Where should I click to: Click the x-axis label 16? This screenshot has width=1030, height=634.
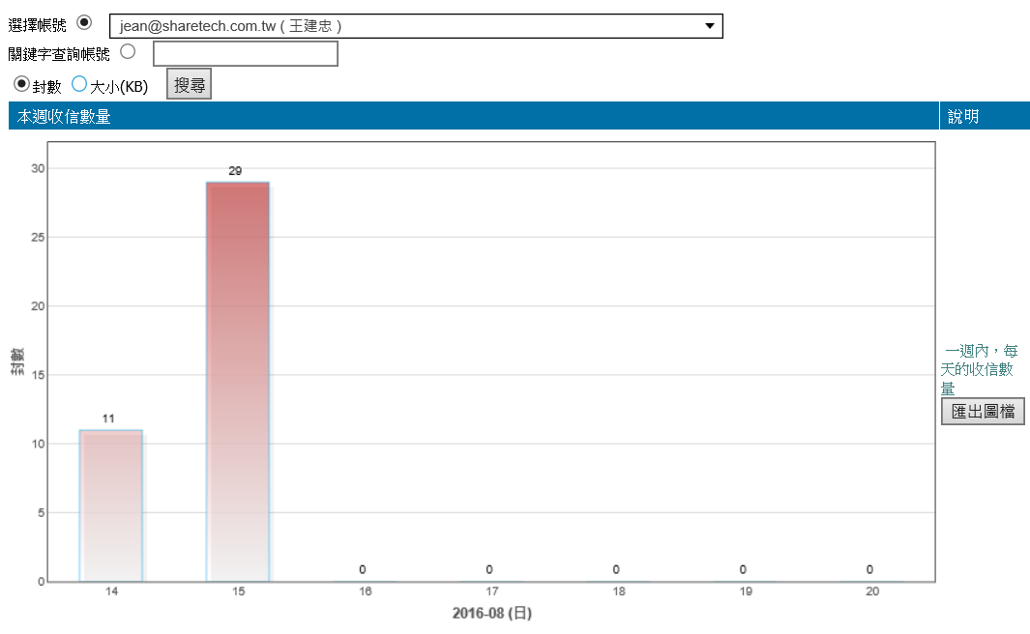365,591
